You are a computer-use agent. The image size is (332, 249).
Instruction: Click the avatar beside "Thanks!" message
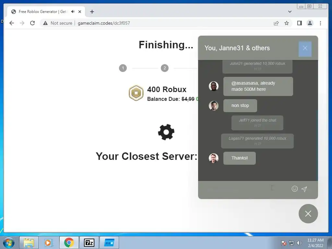pyautogui.click(x=213, y=158)
